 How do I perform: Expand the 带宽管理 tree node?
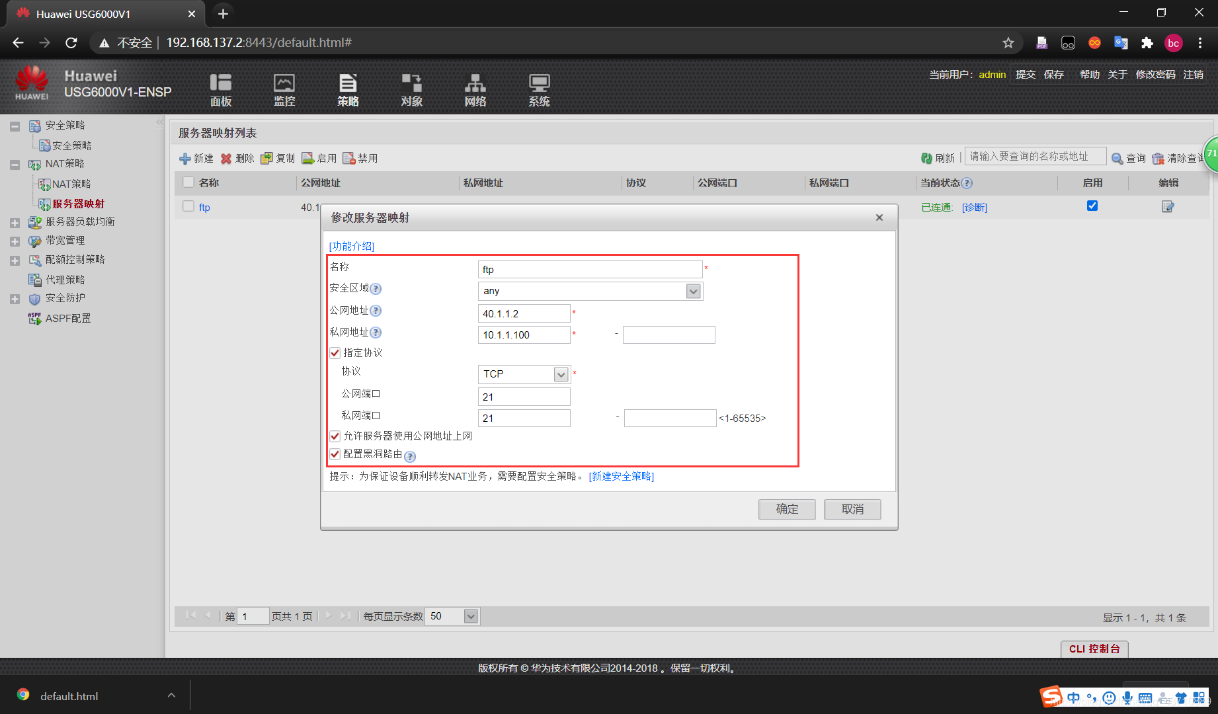pyautogui.click(x=15, y=241)
